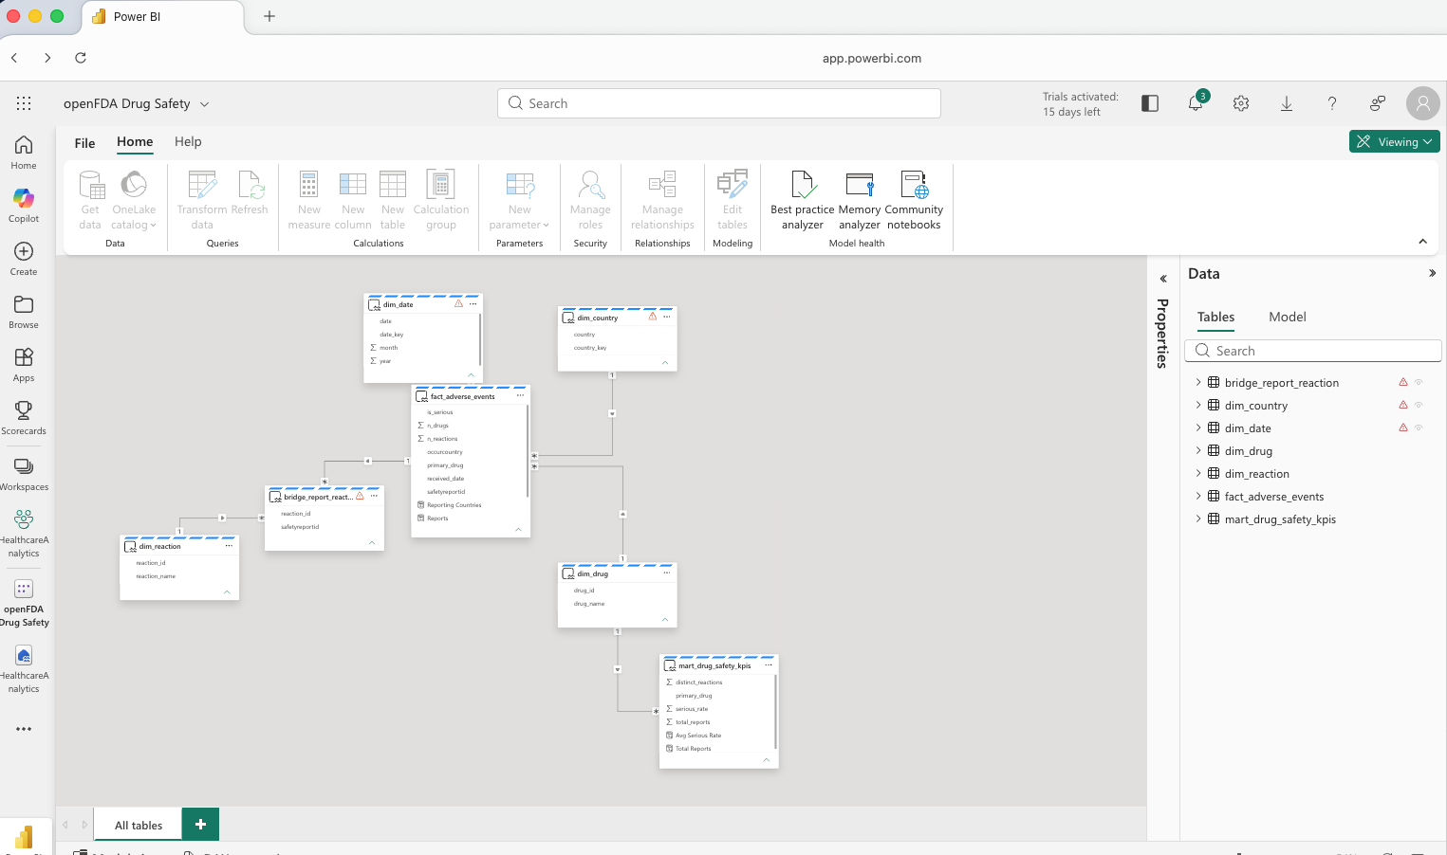Open Copilot from left sidebar
This screenshot has height=855, width=1447.
[24, 205]
